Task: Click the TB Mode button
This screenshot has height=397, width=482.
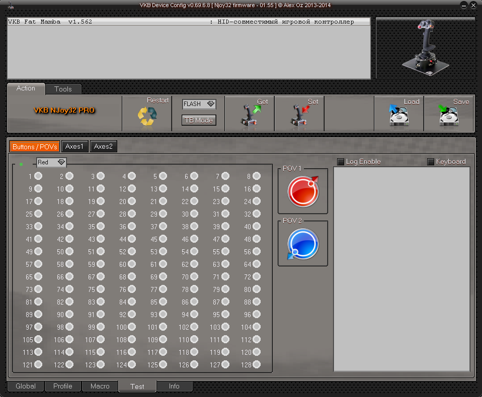Action: [199, 121]
